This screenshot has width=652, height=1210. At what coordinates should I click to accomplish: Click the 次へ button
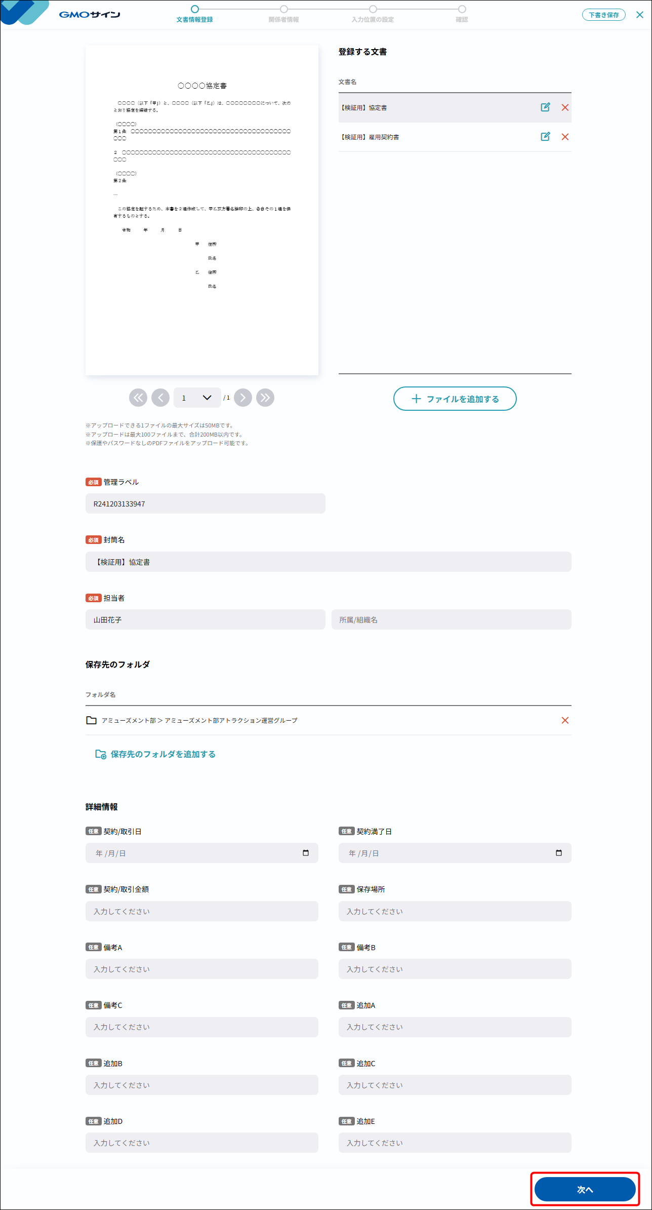pyautogui.click(x=585, y=1189)
